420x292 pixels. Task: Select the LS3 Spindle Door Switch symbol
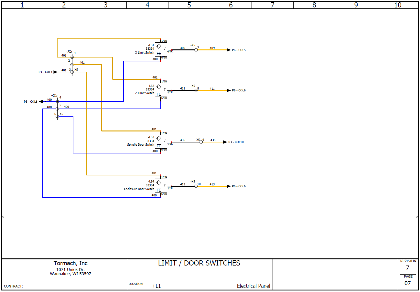tap(161, 142)
